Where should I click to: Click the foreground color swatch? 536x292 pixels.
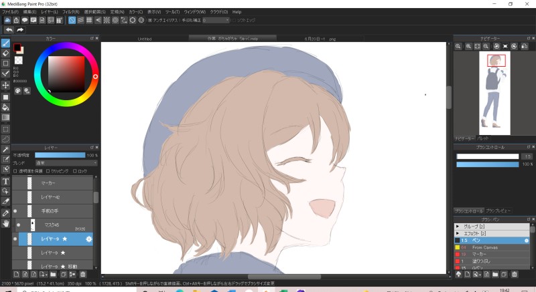click(17, 47)
